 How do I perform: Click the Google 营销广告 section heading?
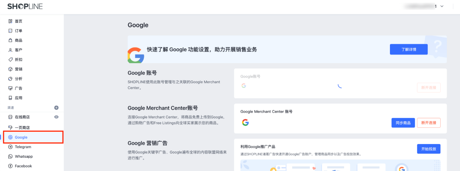(148, 143)
